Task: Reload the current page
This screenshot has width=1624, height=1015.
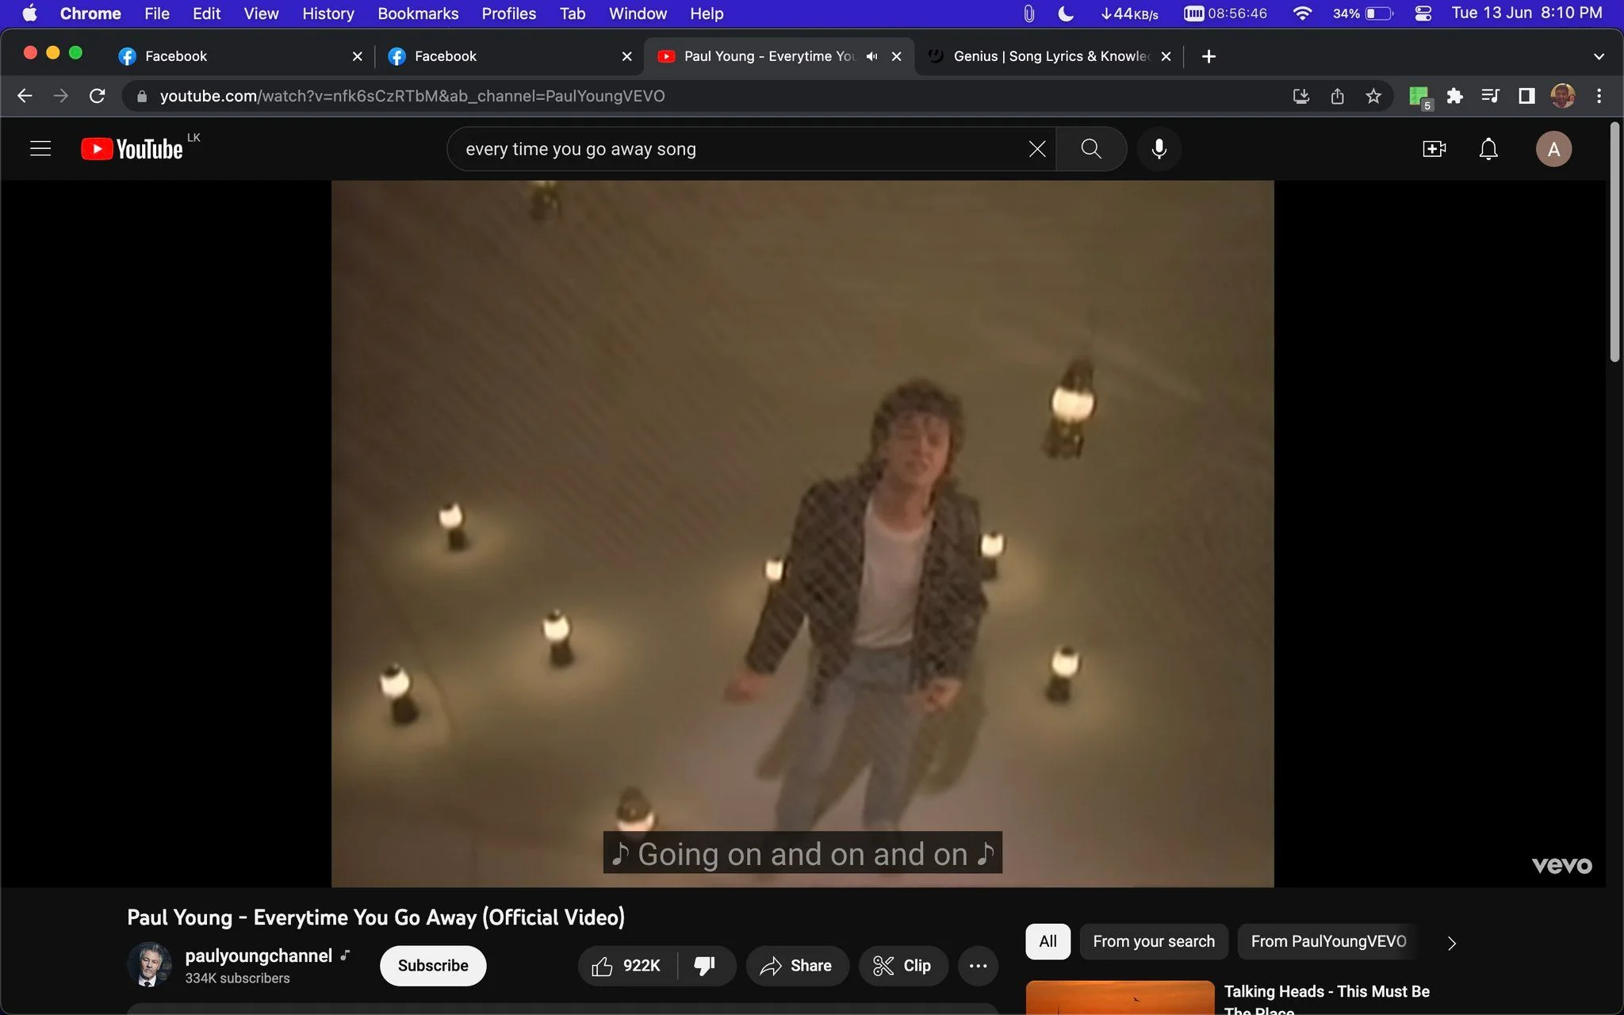Action: point(98,96)
